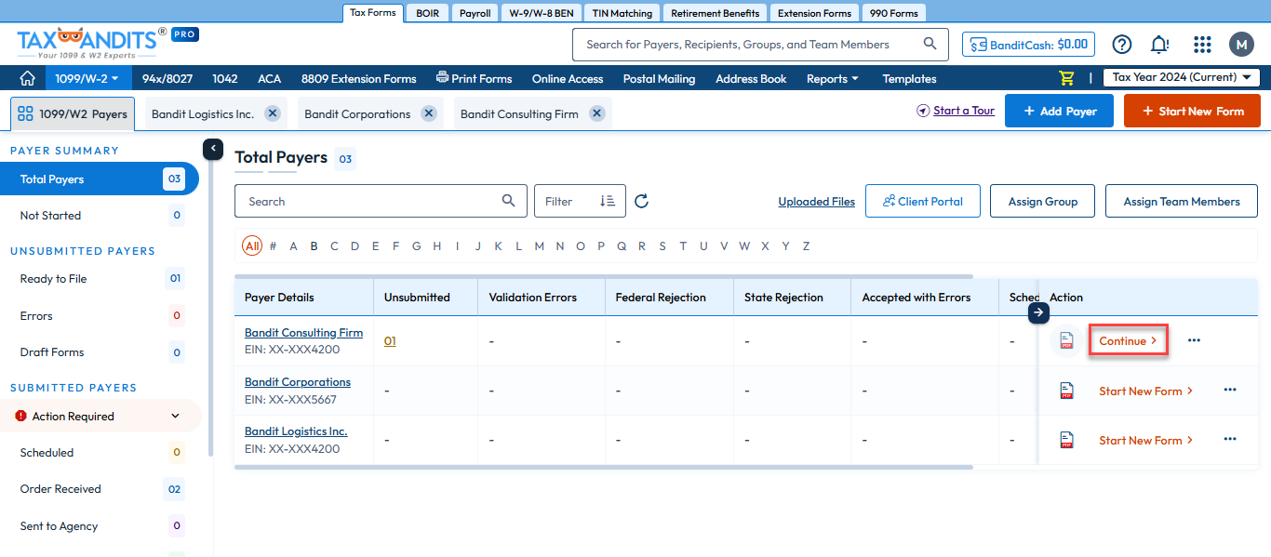1271x557 pixels.
Task: Select Ready to File in the sidebar
Action: pos(100,278)
